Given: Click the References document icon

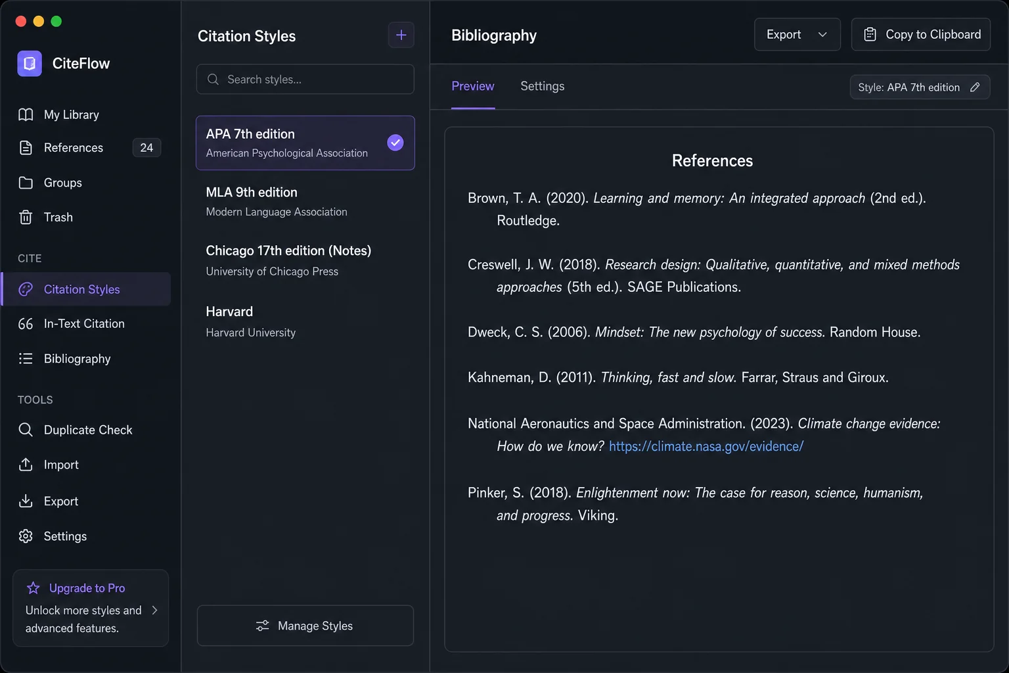Looking at the screenshot, I should tap(26, 148).
